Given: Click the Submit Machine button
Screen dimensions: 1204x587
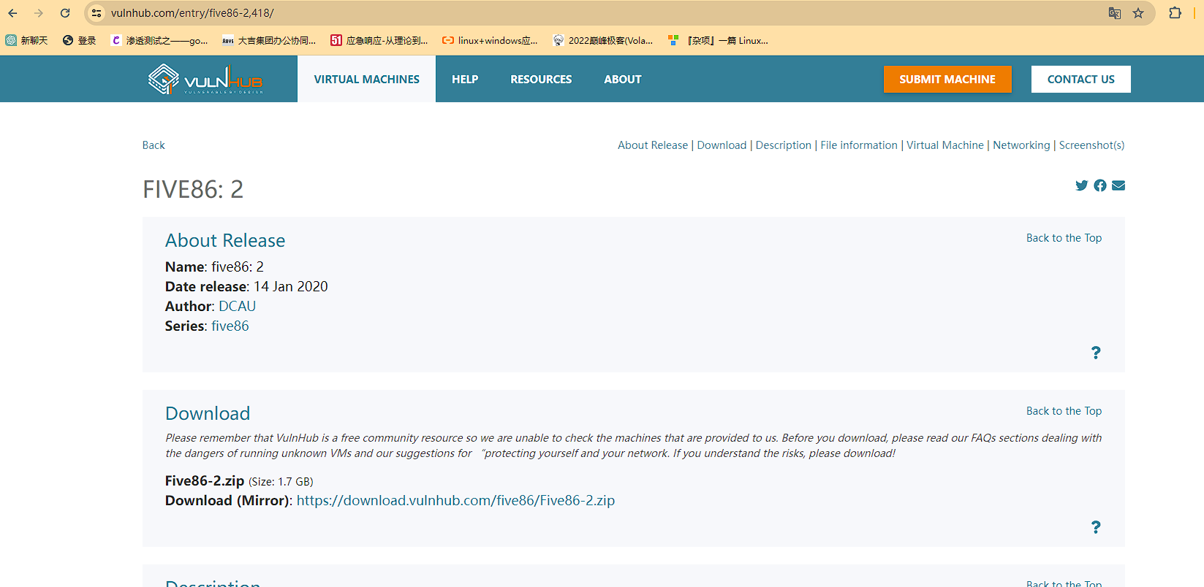Looking at the screenshot, I should (x=947, y=79).
